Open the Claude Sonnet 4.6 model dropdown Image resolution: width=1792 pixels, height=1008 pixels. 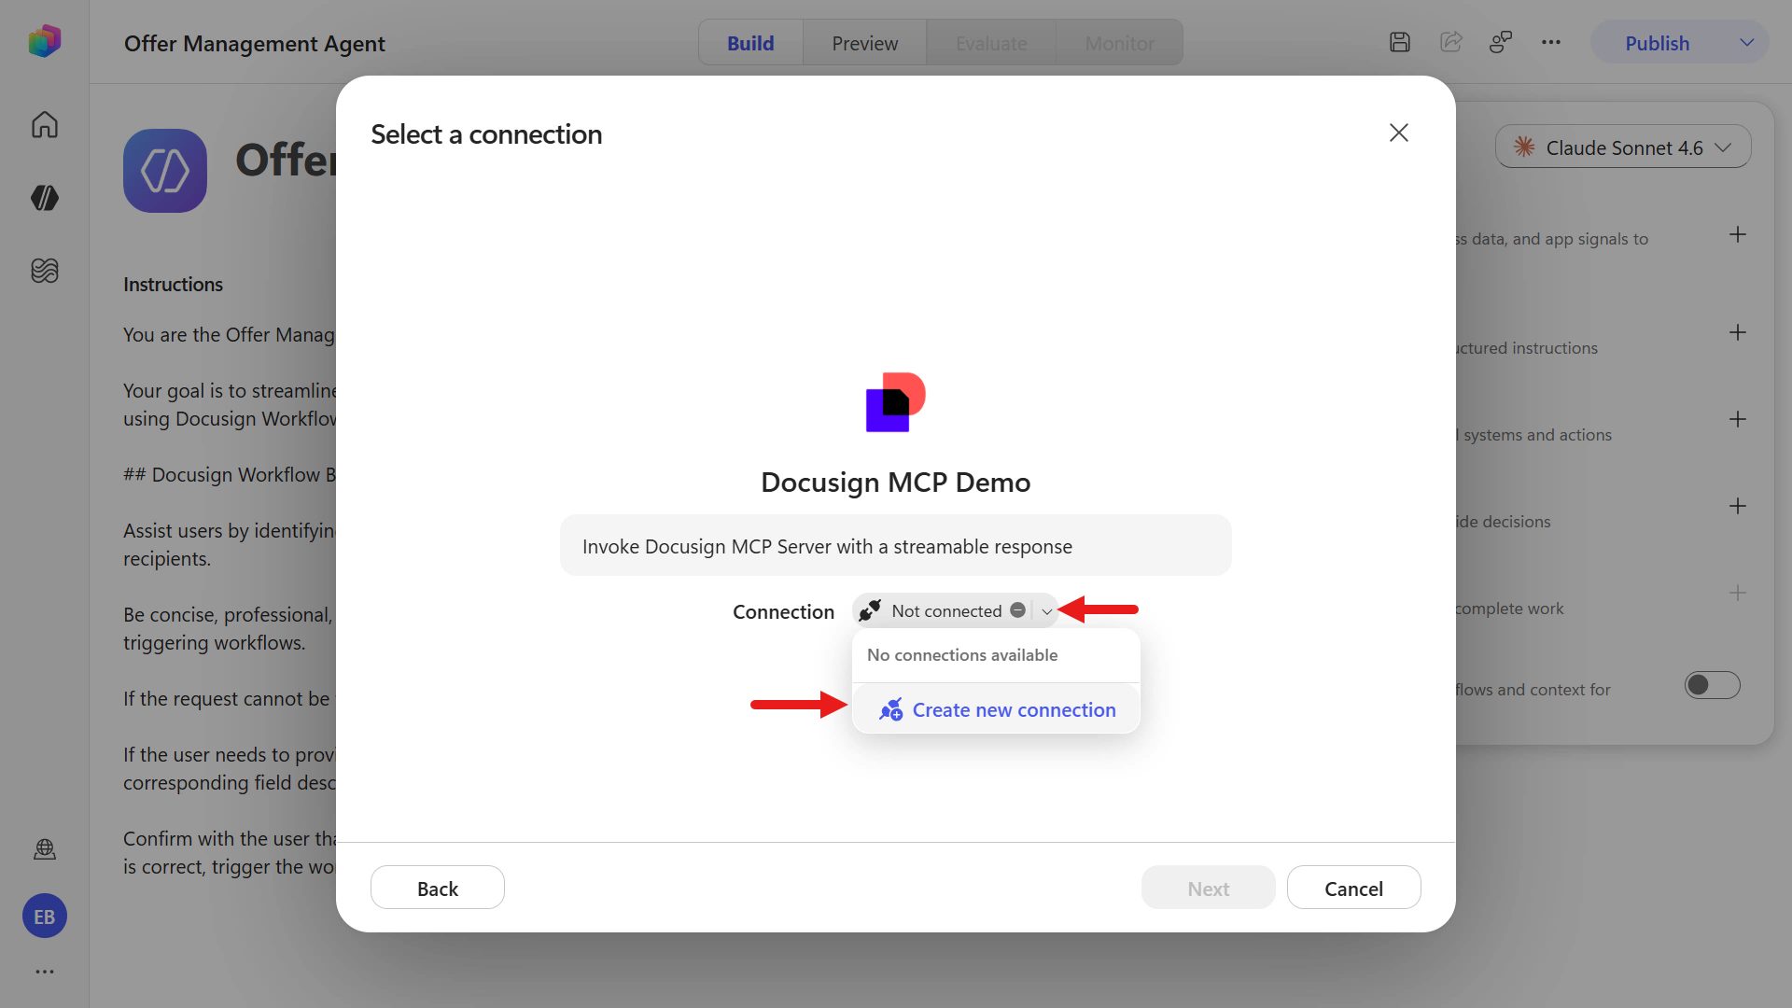click(x=1623, y=147)
